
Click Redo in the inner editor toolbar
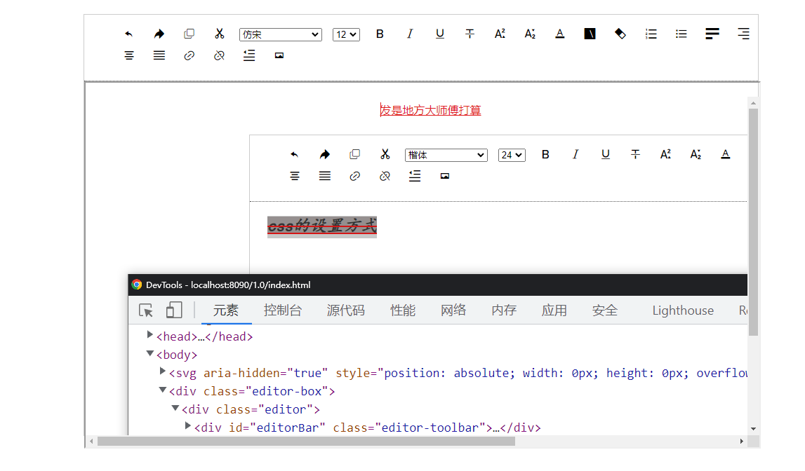pyautogui.click(x=324, y=154)
